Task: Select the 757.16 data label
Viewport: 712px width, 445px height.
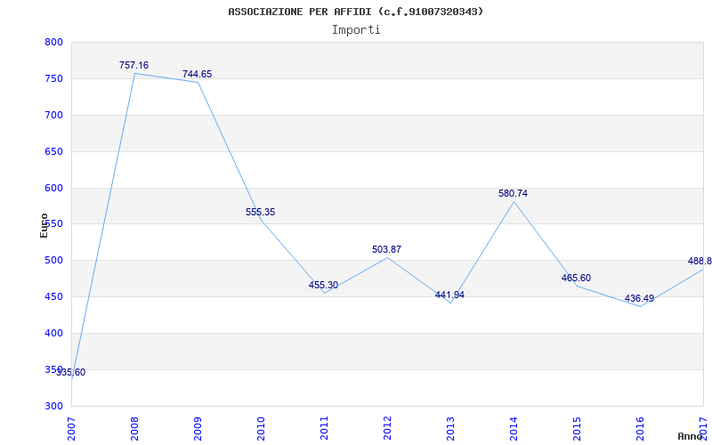Action: click(134, 65)
